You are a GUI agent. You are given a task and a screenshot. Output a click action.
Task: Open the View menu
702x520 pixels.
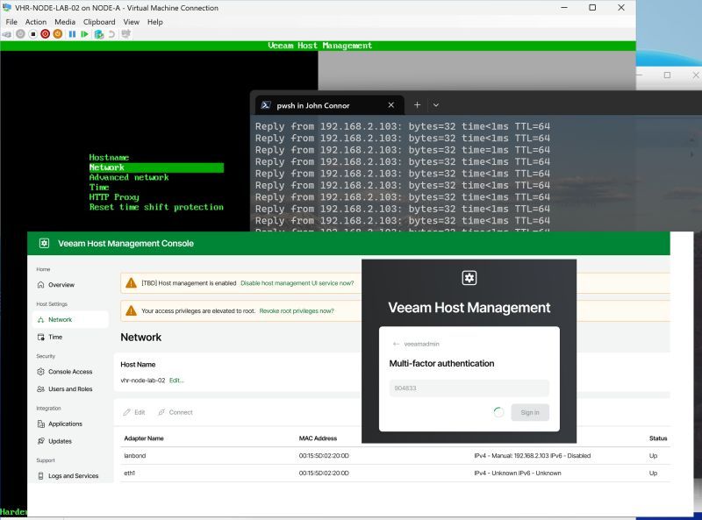tap(131, 21)
